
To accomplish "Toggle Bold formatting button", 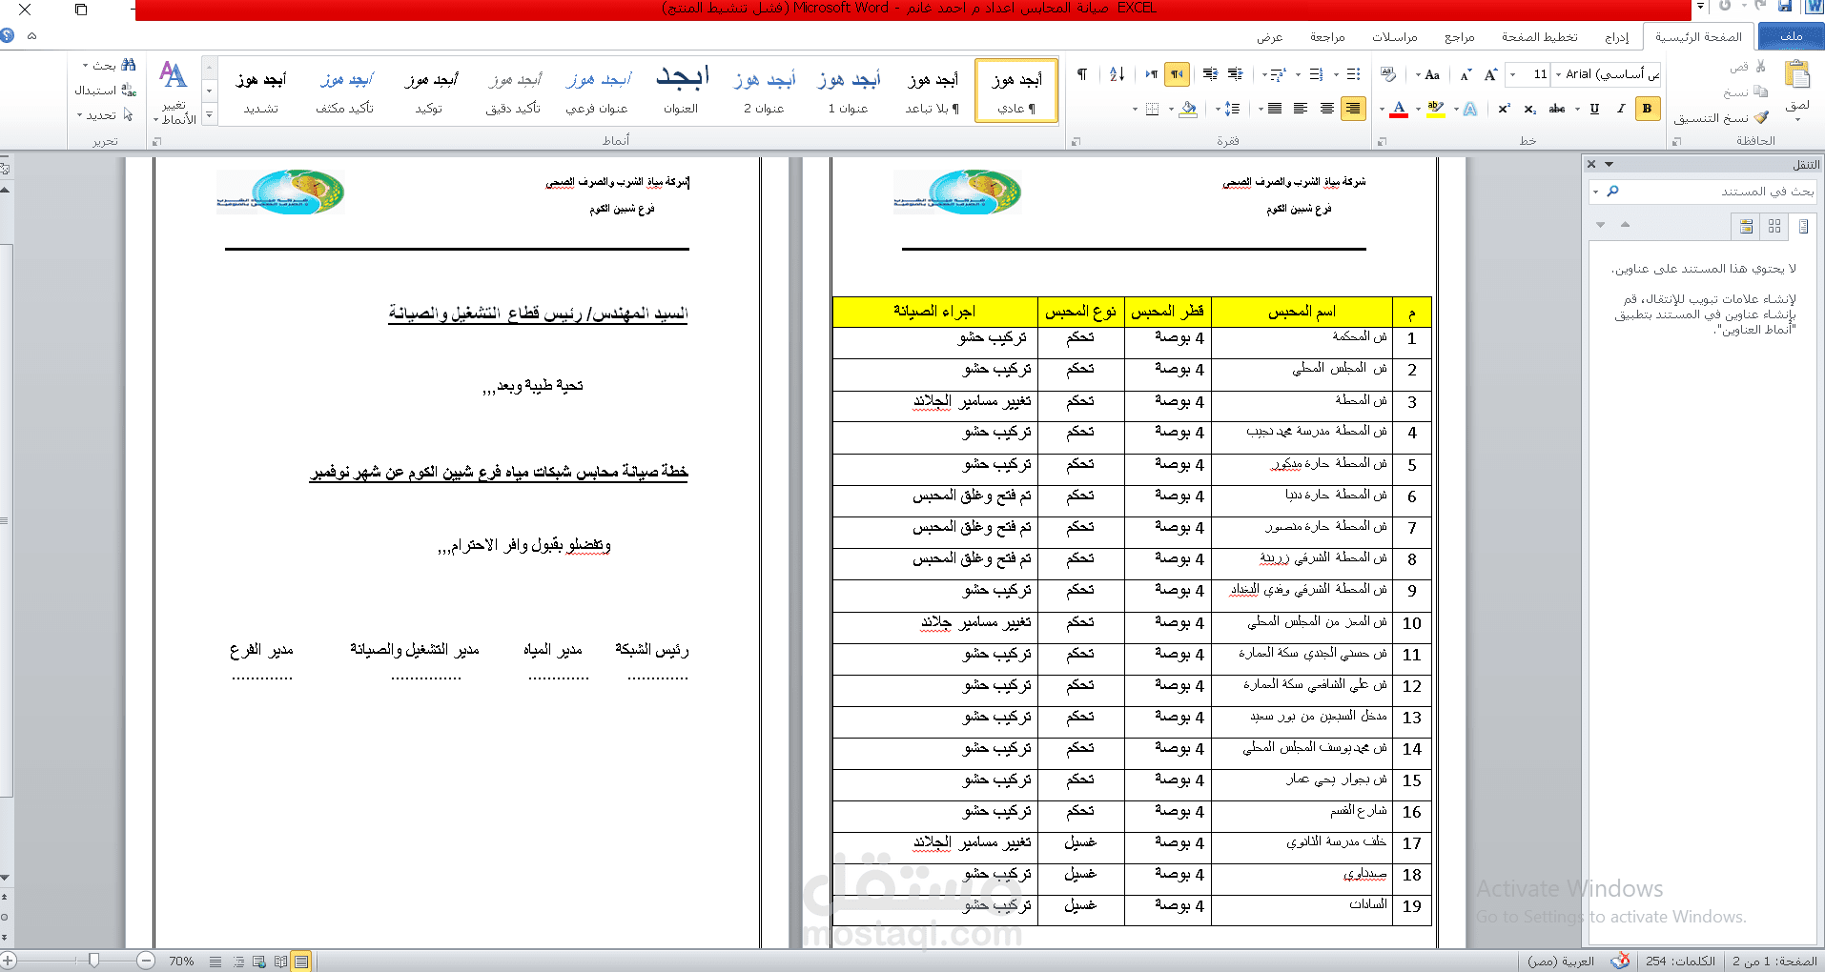I will [x=1647, y=109].
